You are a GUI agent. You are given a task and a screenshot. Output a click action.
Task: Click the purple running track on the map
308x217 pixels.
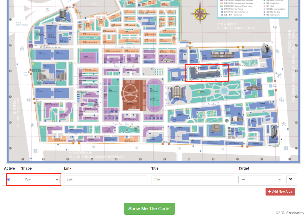pyautogui.click(x=155, y=95)
